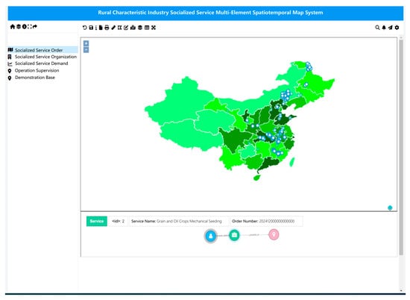Click the blue user node in diagram
The width and height of the screenshot is (410, 300).
[211, 236]
